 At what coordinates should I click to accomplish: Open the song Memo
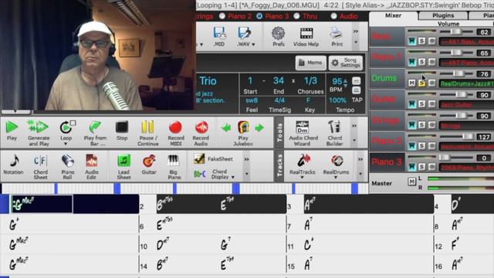point(310,63)
